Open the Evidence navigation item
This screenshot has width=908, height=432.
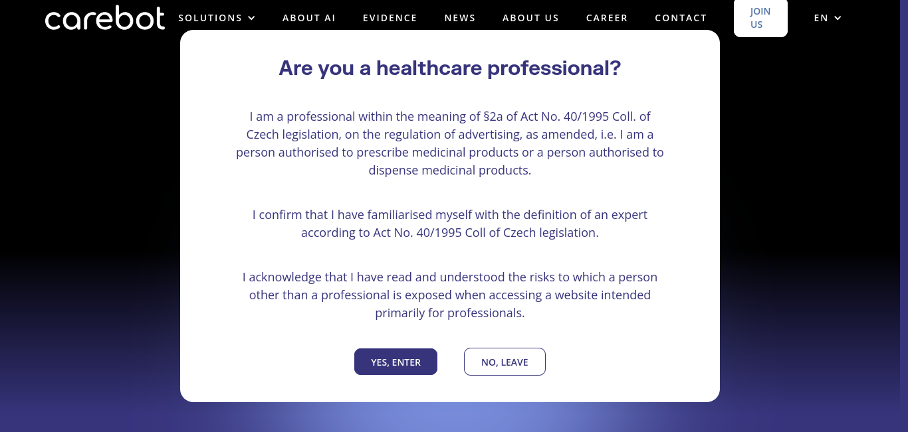[x=390, y=18]
